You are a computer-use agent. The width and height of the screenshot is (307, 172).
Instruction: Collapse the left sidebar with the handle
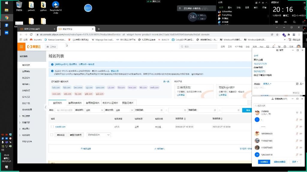(x=46, y=107)
